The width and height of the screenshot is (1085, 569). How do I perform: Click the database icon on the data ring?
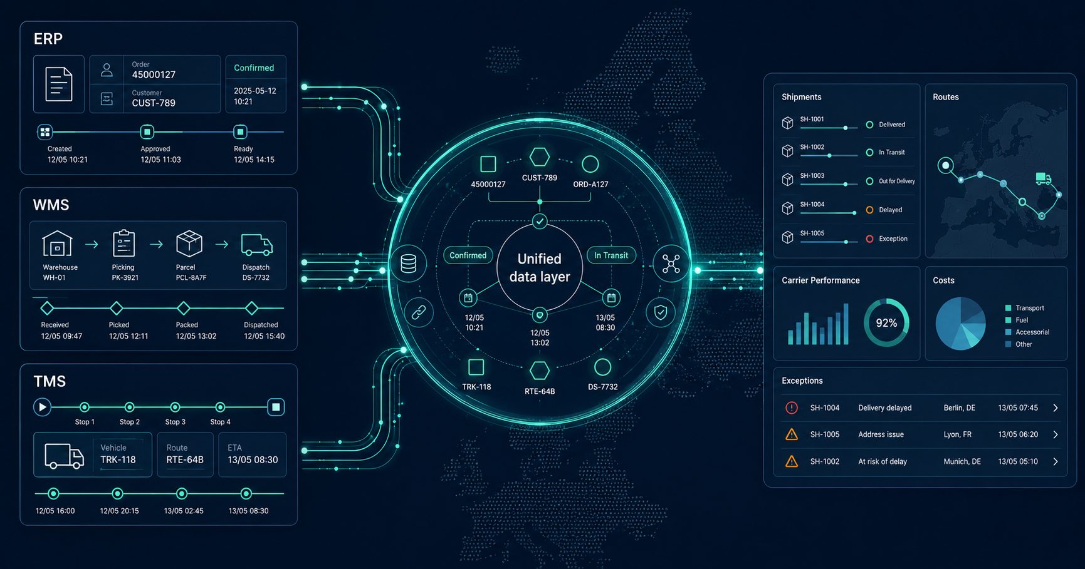(x=408, y=264)
